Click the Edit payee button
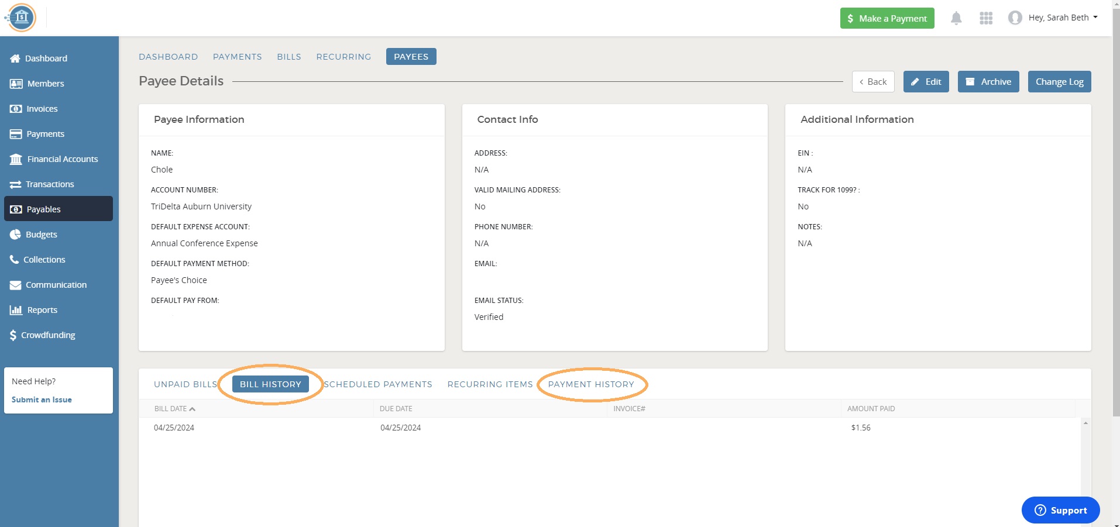This screenshot has width=1120, height=527. click(926, 82)
